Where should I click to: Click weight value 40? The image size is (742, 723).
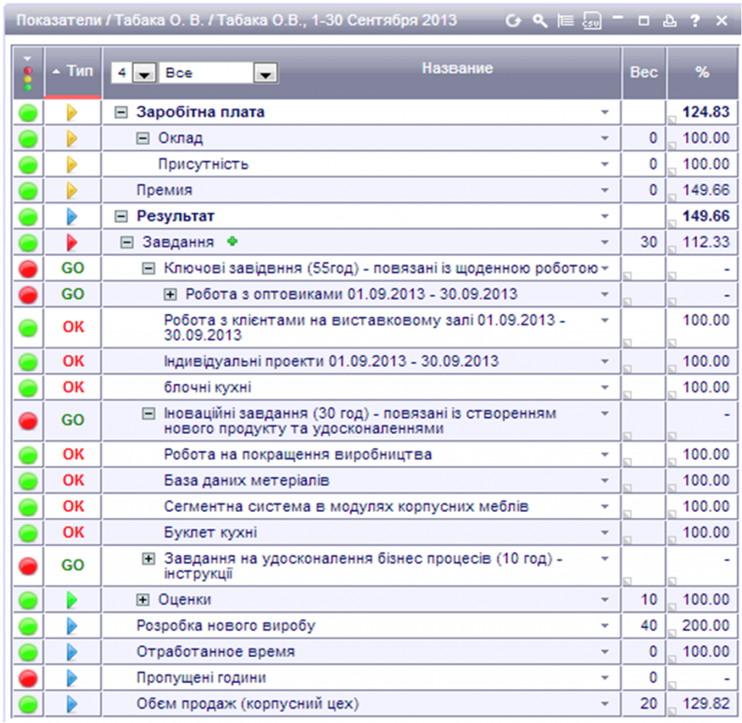pyautogui.click(x=649, y=626)
